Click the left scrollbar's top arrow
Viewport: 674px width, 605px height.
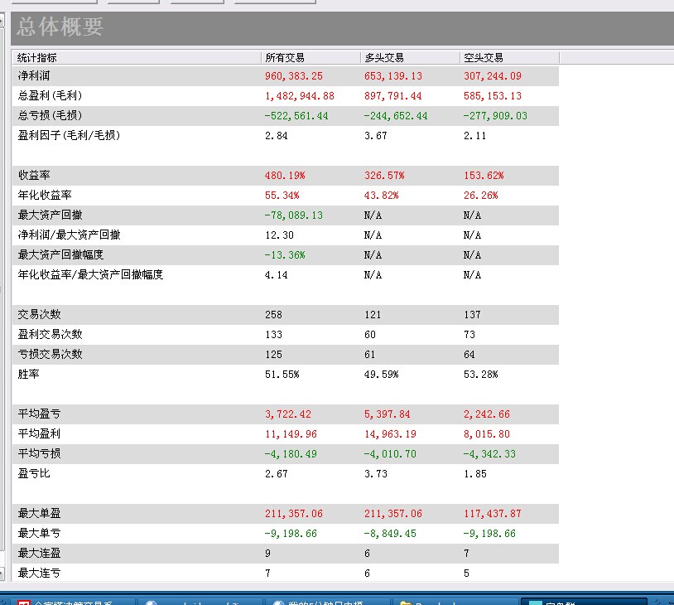(x=2, y=20)
